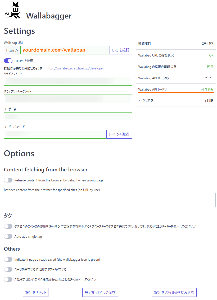Open the wallabag.scratchpad.jp/developer link

pos(75,68)
